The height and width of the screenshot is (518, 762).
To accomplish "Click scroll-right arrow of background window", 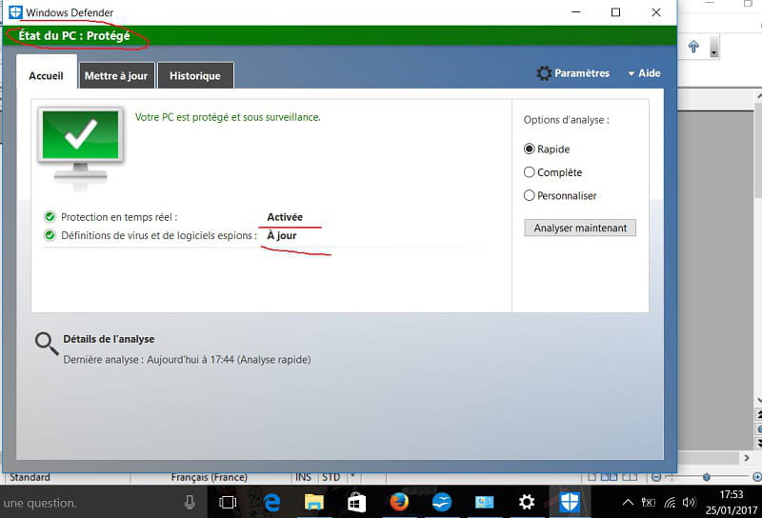I will (x=747, y=458).
